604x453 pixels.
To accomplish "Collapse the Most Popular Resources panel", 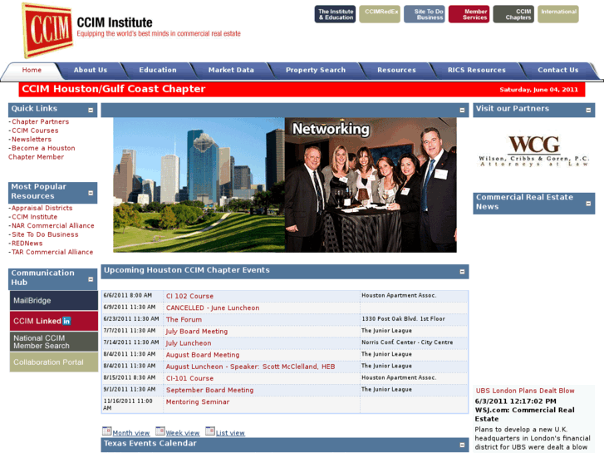I will pyautogui.click(x=91, y=193).
